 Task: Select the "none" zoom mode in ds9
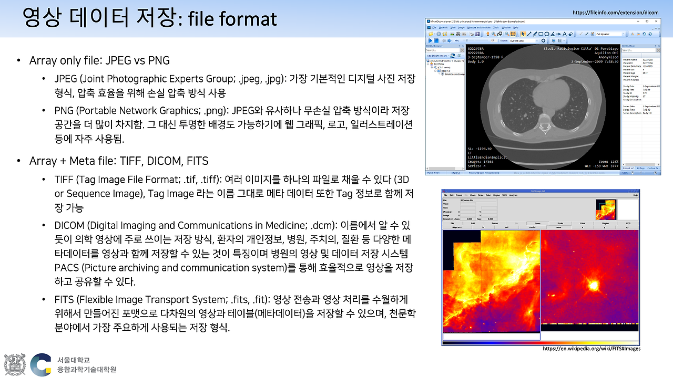pyautogui.click(x=558, y=227)
